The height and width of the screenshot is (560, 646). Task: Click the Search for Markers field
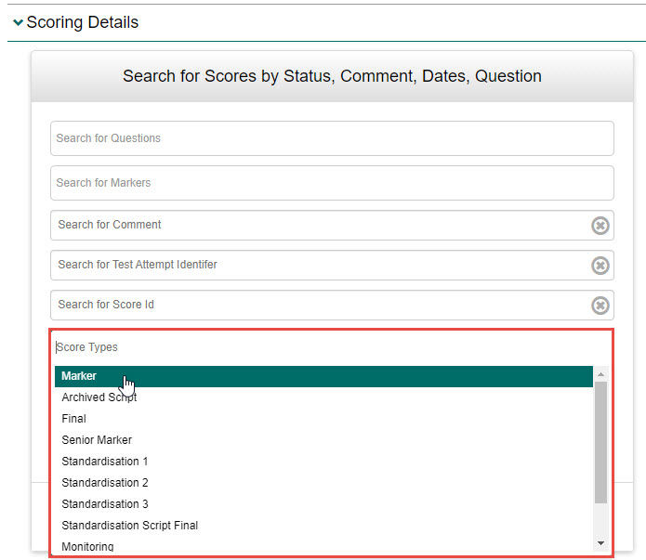[332, 183]
